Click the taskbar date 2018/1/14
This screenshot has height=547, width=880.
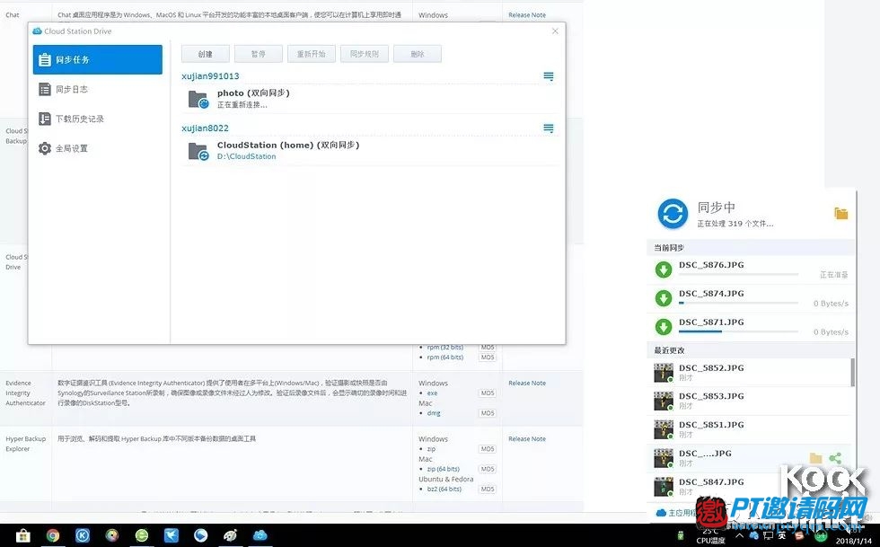pyautogui.click(x=854, y=542)
